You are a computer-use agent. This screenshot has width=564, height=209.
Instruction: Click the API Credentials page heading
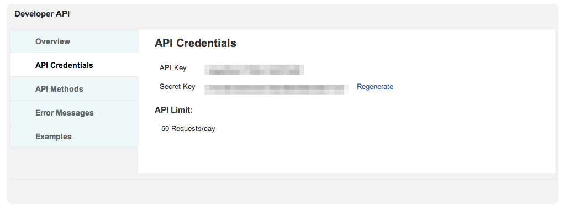[x=196, y=43]
